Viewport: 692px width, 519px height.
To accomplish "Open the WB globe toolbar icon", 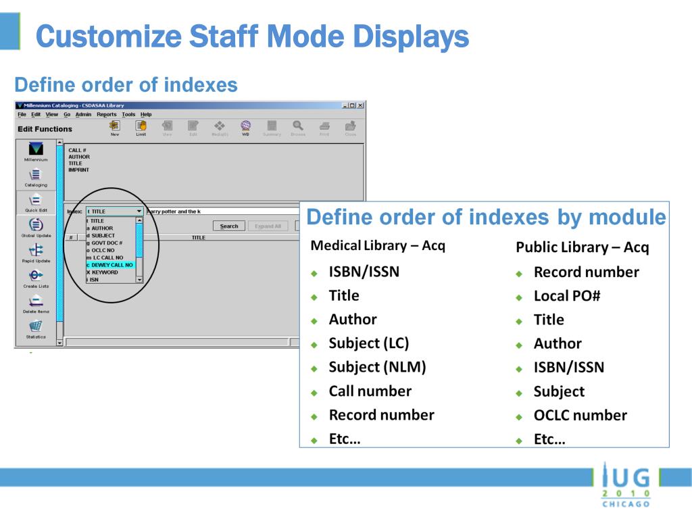I will [x=246, y=128].
